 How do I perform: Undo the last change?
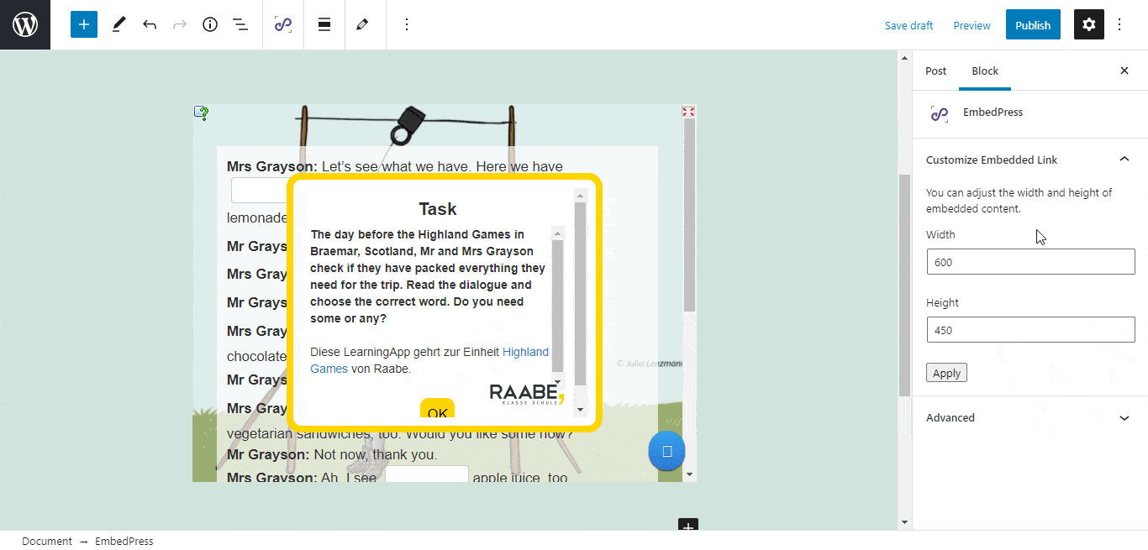(x=150, y=24)
